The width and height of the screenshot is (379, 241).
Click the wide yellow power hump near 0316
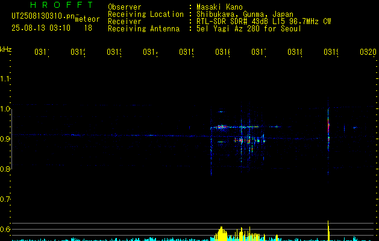[221, 234]
